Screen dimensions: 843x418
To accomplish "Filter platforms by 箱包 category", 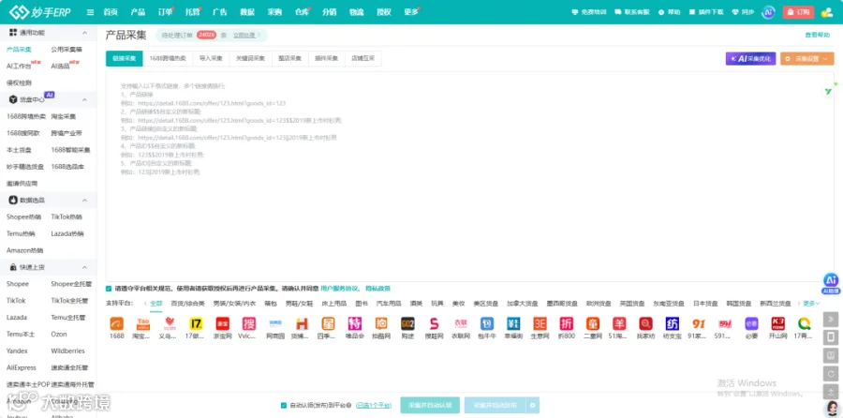I will (x=271, y=304).
